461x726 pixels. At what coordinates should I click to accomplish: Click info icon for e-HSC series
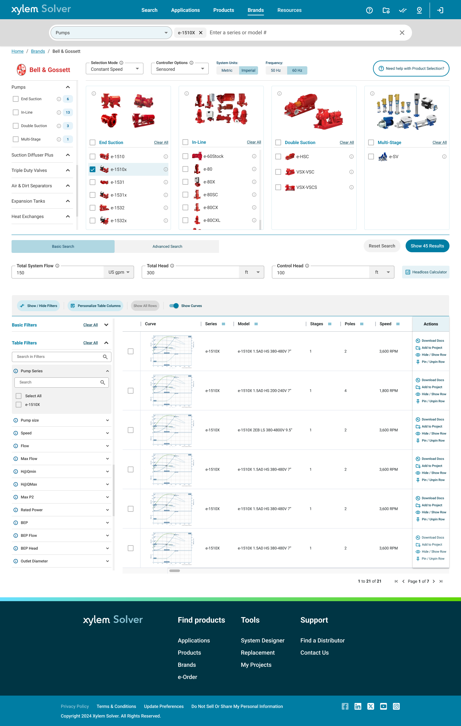(352, 157)
